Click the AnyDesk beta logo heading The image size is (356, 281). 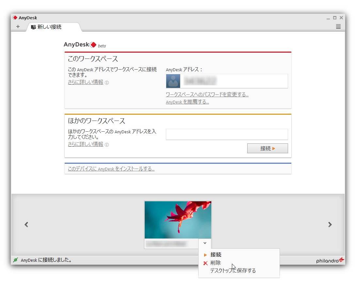coord(85,45)
